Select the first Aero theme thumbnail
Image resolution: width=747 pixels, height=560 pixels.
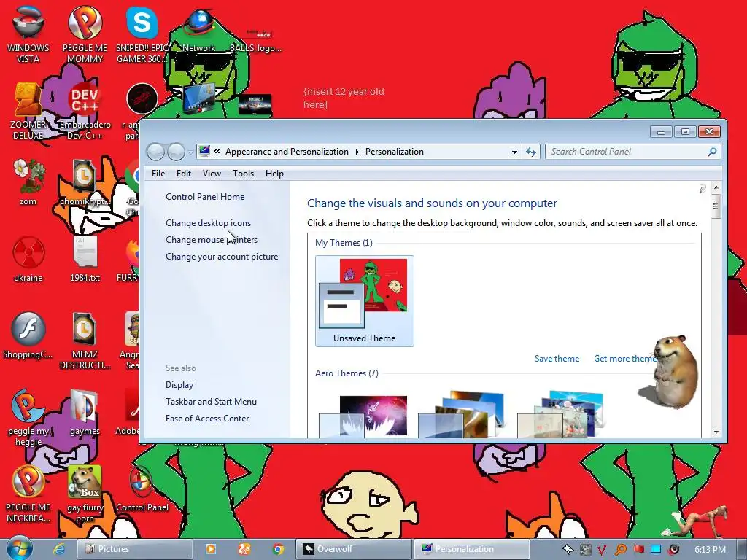click(363, 415)
